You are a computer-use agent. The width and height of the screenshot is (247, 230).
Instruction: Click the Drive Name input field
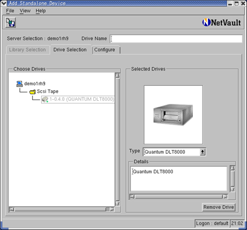click(x=176, y=39)
